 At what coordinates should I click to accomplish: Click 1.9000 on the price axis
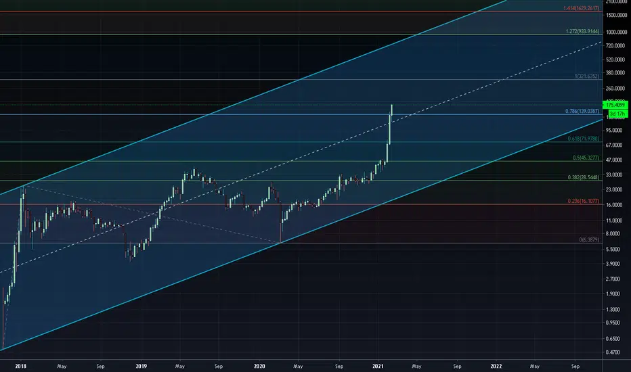613,294
